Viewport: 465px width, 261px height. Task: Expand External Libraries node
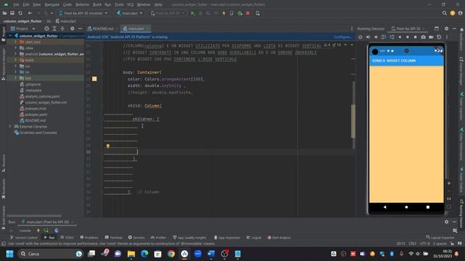point(10,126)
